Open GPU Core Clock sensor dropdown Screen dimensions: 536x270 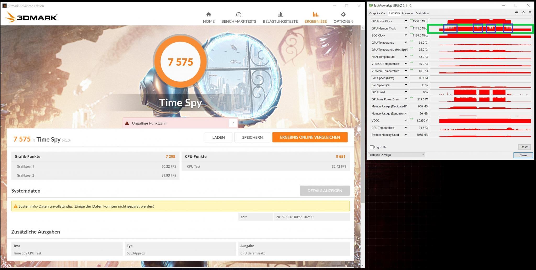point(406,21)
